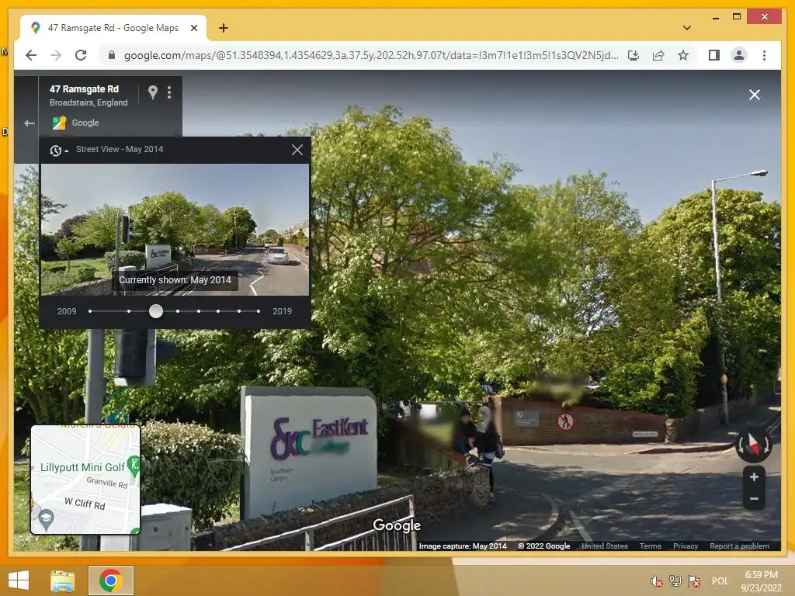Screen dimensions: 795x596
Task: Click the location pin icon beside the address
Action: (153, 92)
